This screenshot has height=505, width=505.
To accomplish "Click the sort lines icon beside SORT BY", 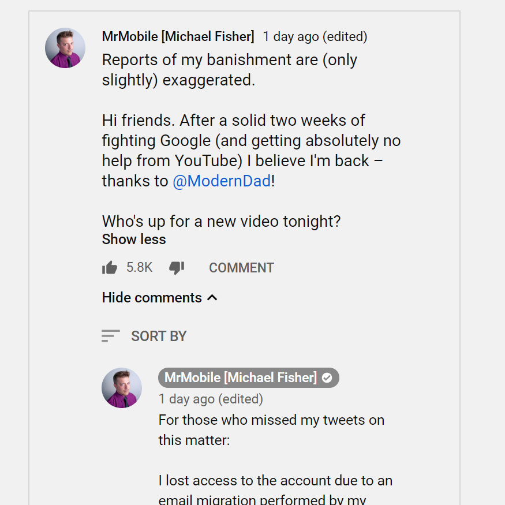I will (110, 336).
